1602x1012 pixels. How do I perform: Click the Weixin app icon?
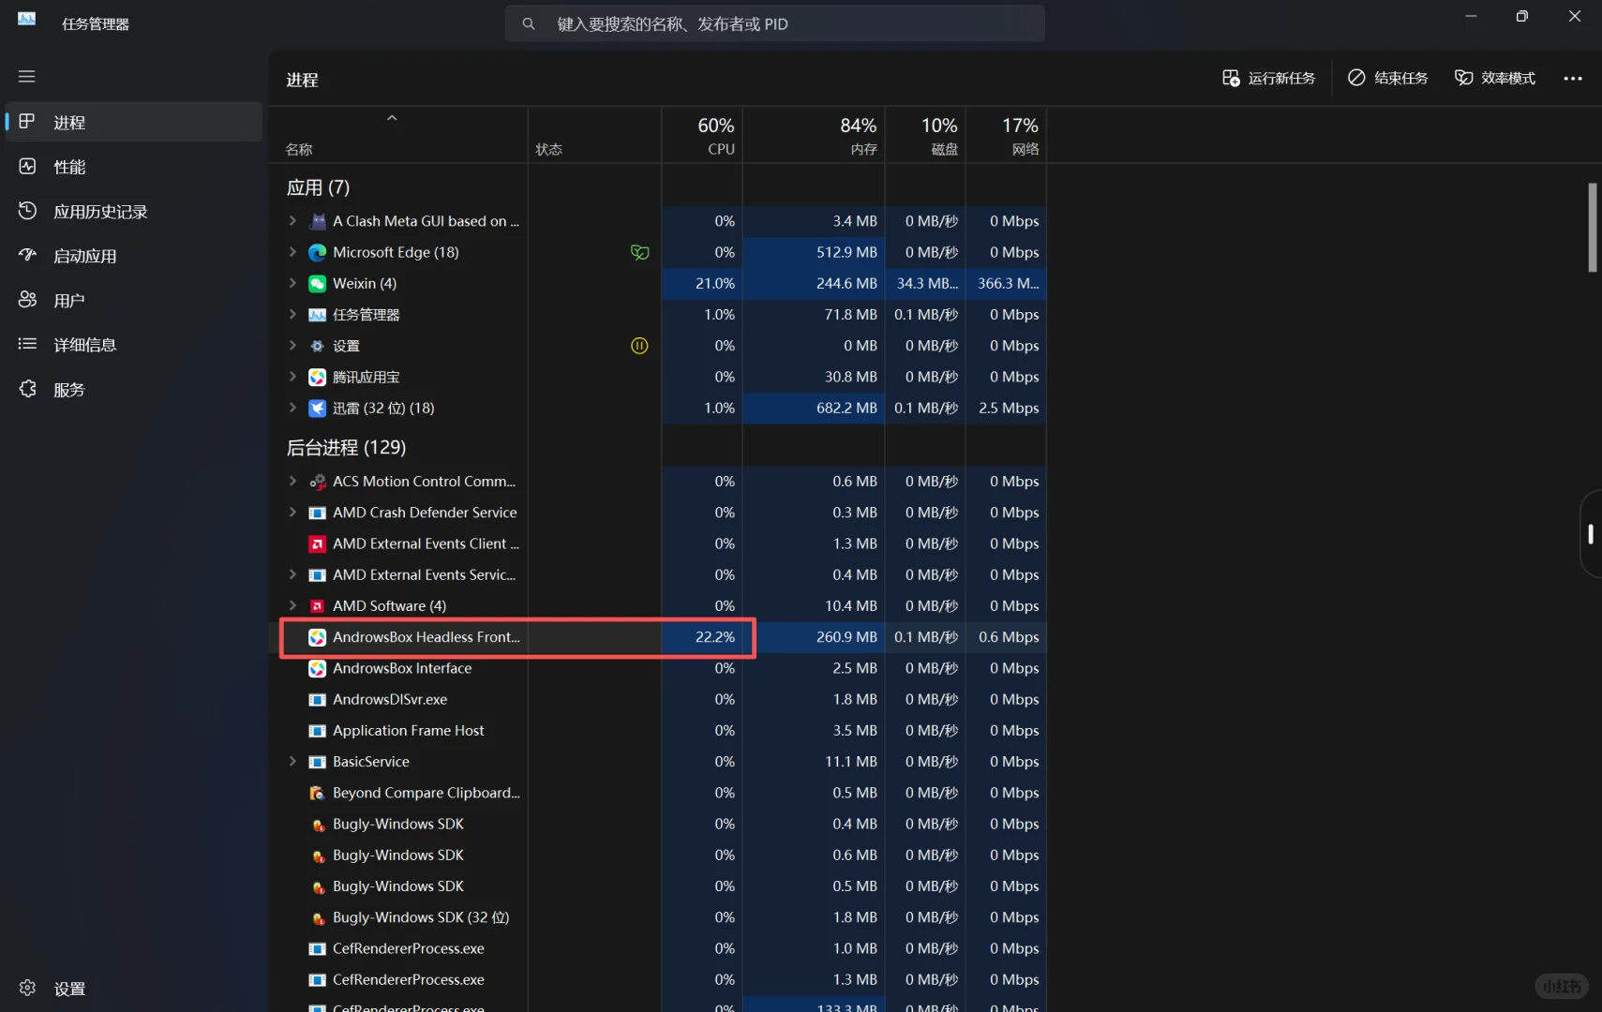pos(318,283)
